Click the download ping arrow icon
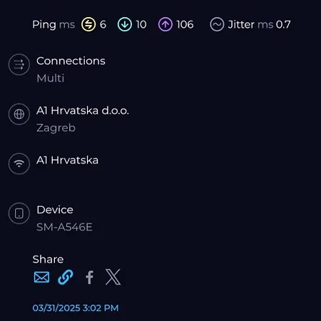 [125, 24]
